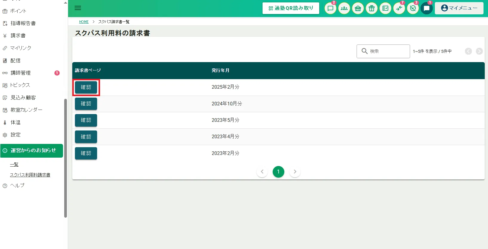Open the chat bubble icon with badge 2
The width and height of the screenshot is (488, 249).
tap(331, 8)
